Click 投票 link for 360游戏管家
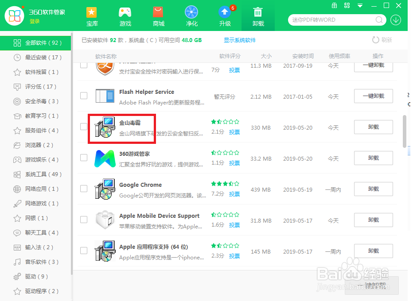This screenshot has height=301, width=413. click(x=234, y=163)
